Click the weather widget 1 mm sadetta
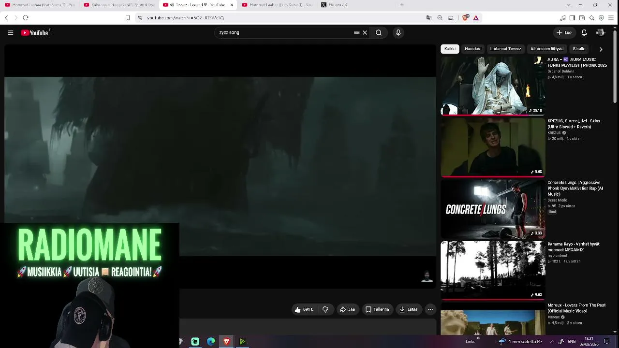 [x=520, y=342]
